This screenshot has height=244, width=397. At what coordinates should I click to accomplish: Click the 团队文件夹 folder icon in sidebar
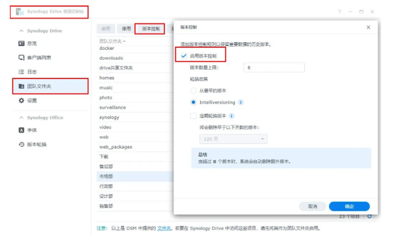[x=21, y=86]
